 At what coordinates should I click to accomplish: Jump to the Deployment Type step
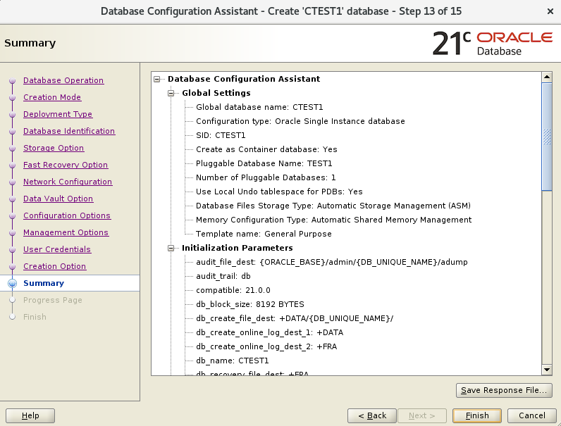(58, 114)
